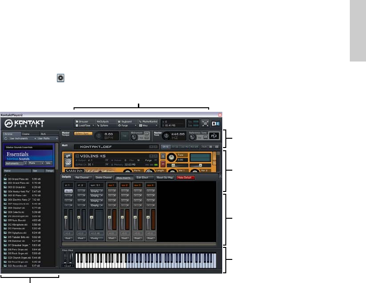The image size is (366, 283).
Task: Click the 001 Grand Piano.nki file icon
Action: [5, 179]
